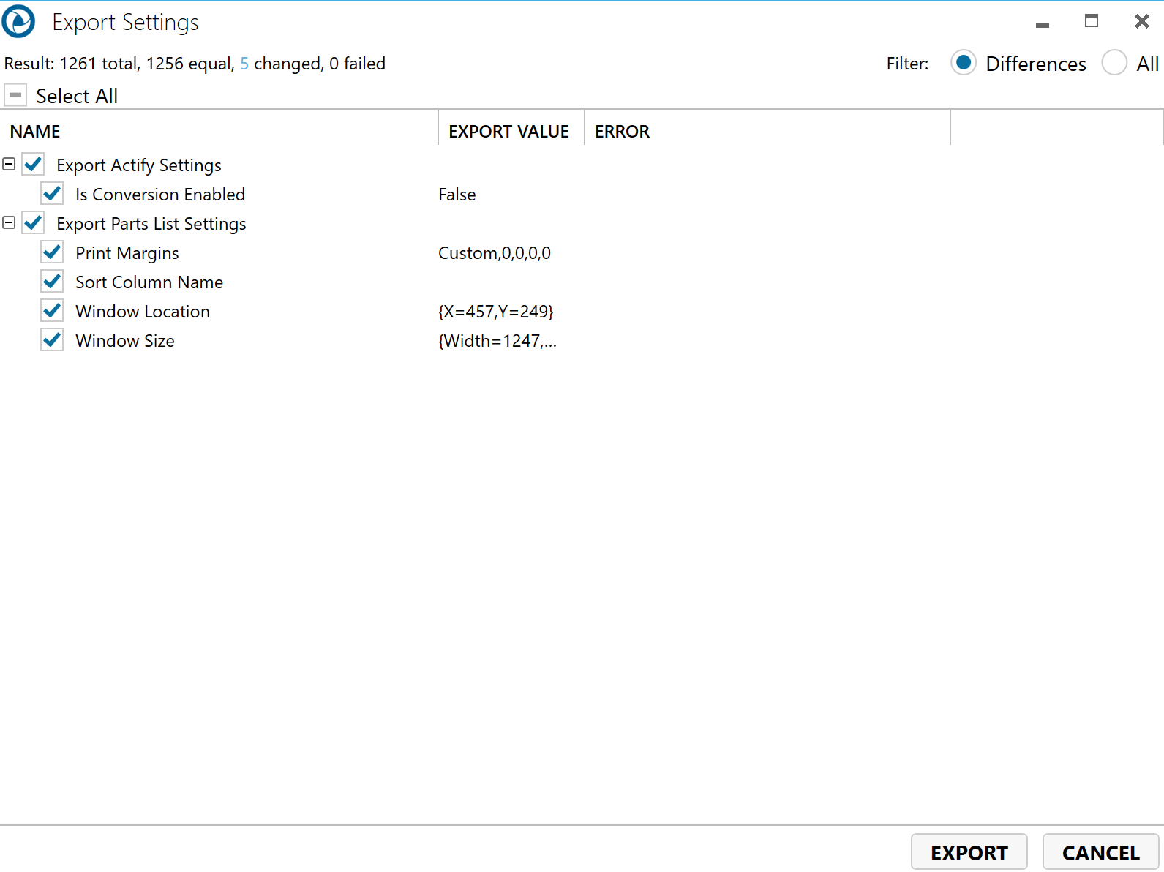Uncheck the Sort Column Name setting
This screenshot has width=1164, height=872.
(x=52, y=282)
